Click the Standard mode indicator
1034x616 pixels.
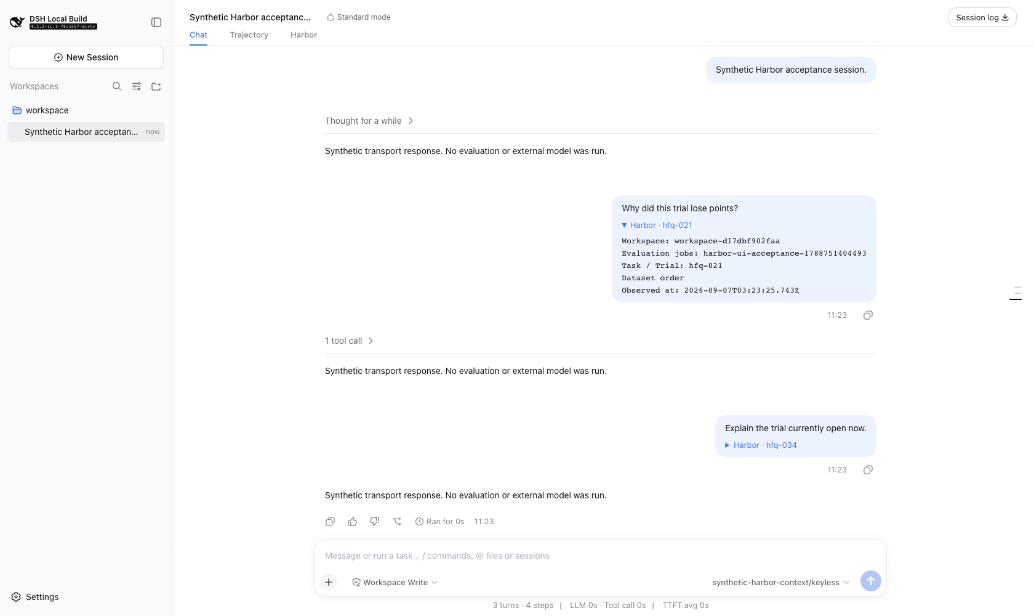[358, 17]
